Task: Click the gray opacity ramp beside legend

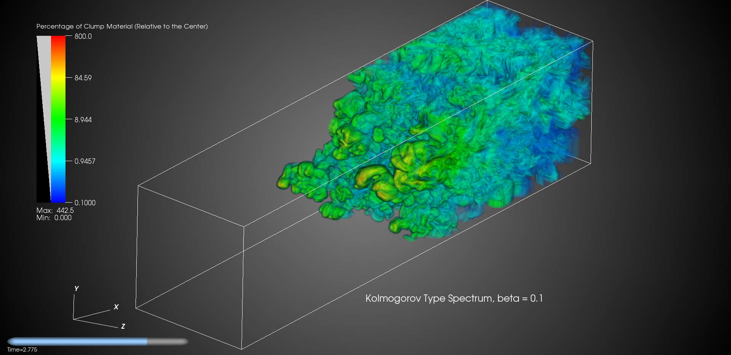Action: (44, 119)
